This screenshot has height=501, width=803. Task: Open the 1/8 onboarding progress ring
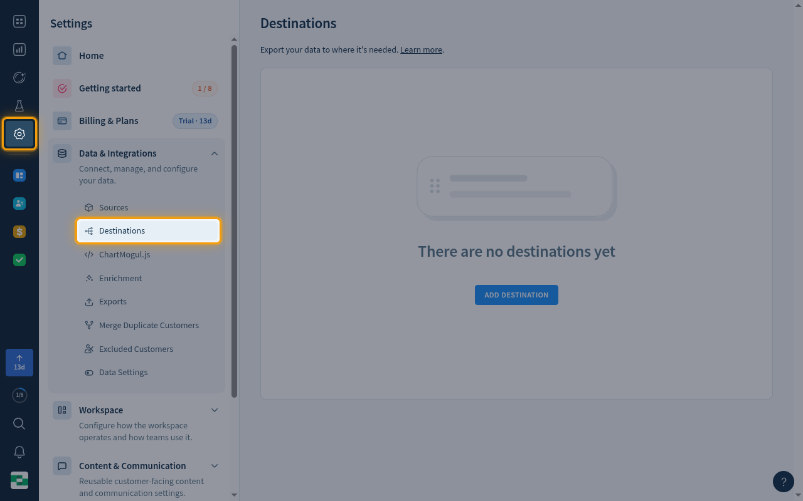click(19, 395)
